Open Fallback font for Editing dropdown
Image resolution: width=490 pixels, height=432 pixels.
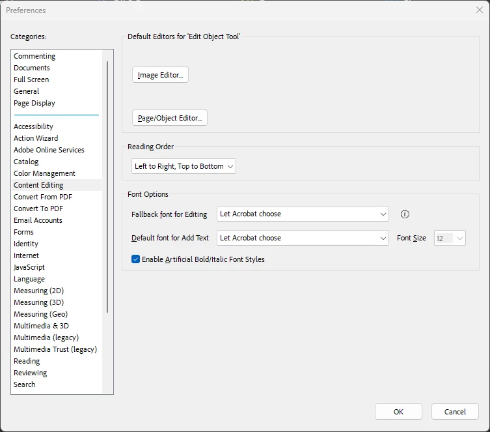point(303,214)
